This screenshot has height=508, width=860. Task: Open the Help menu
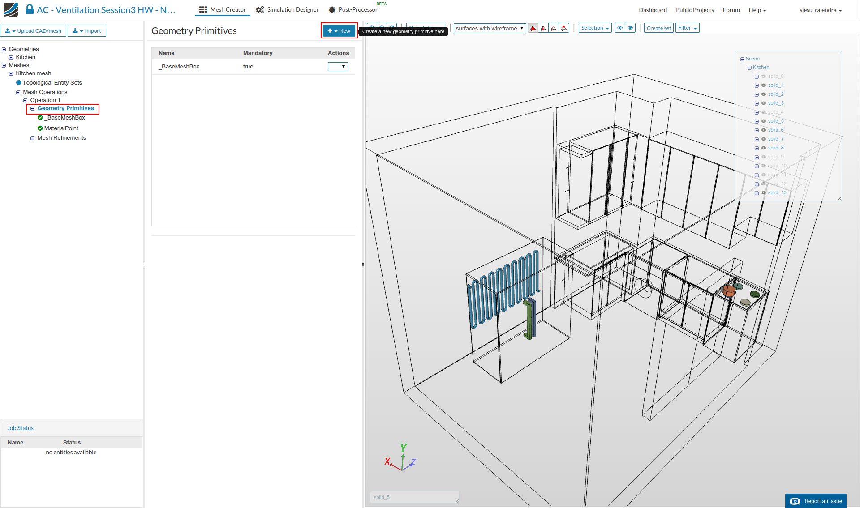pyautogui.click(x=757, y=10)
